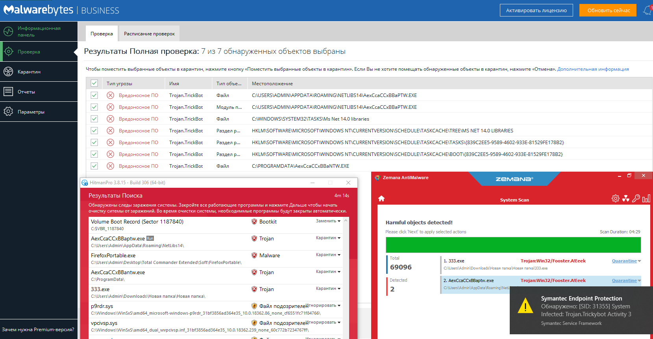Open Карантин dropdown for AexCcaCCxBBantw.exe
The image size is (653, 339).
pyautogui.click(x=328, y=272)
